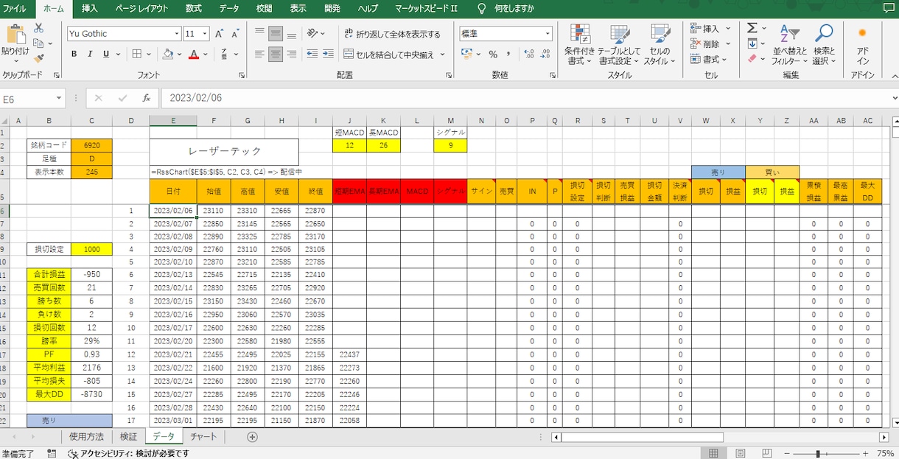Image resolution: width=899 pixels, height=459 pixels.
Task: Click the Cut scissors icon
Action: 38,28
